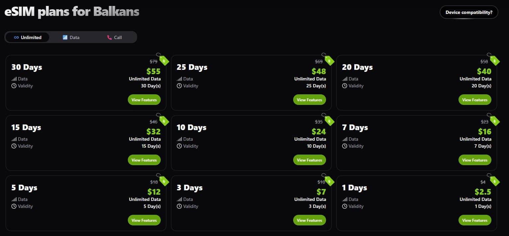The width and height of the screenshot is (509, 236).
Task: View Features of the 25 Days plan
Action: coord(309,100)
